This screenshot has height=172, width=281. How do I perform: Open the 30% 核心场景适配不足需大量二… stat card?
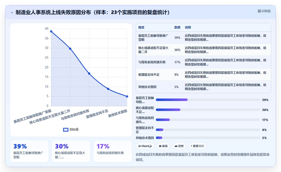click(x=71, y=151)
